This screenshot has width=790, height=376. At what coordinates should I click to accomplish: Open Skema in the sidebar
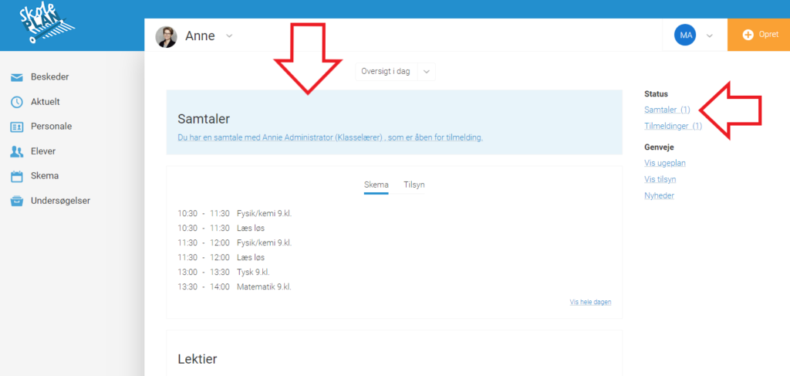[45, 176]
